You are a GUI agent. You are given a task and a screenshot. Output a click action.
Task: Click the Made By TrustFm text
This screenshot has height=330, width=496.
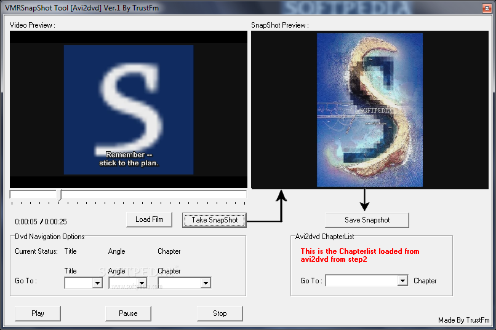[464, 320]
